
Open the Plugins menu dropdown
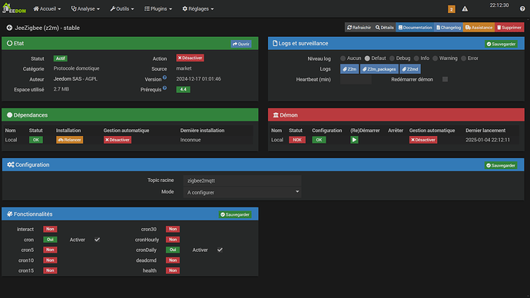click(158, 8)
